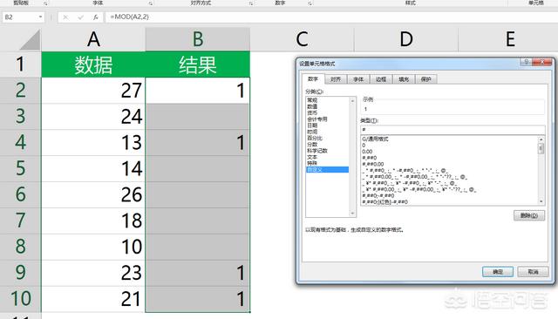The height and width of the screenshot is (319, 558).
Task: Switch to the 边框 tab in dialog
Action: coord(381,79)
